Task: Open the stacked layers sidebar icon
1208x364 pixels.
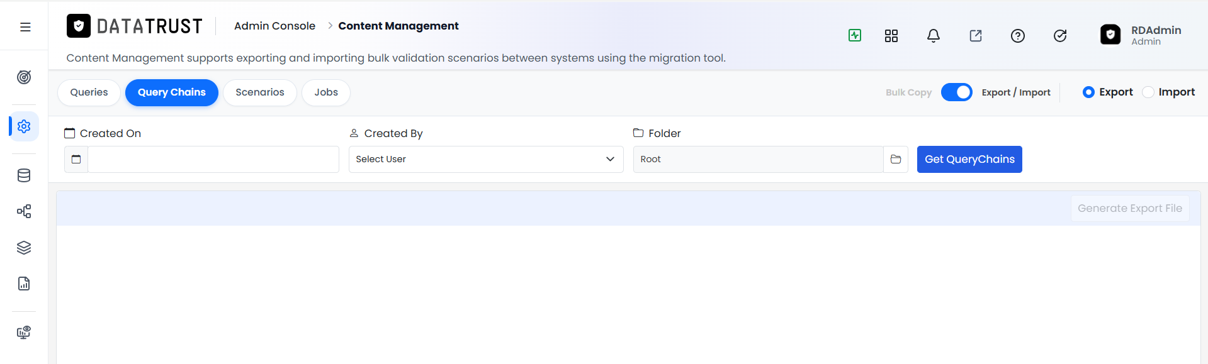Action: pos(24,248)
